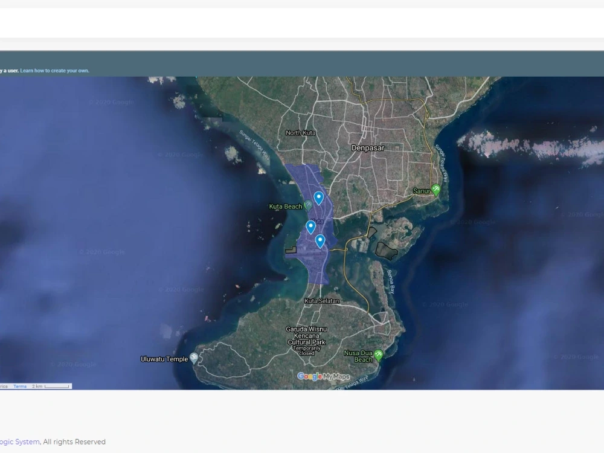Screen dimensions: 604x453
Task: Click the Kuta Selatan label
Action: pyautogui.click(x=322, y=301)
